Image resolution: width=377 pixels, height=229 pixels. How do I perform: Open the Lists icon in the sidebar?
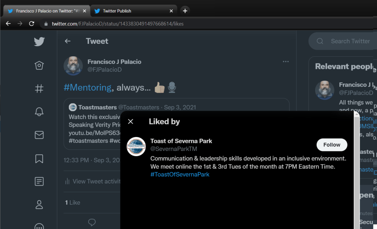pos(39,181)
